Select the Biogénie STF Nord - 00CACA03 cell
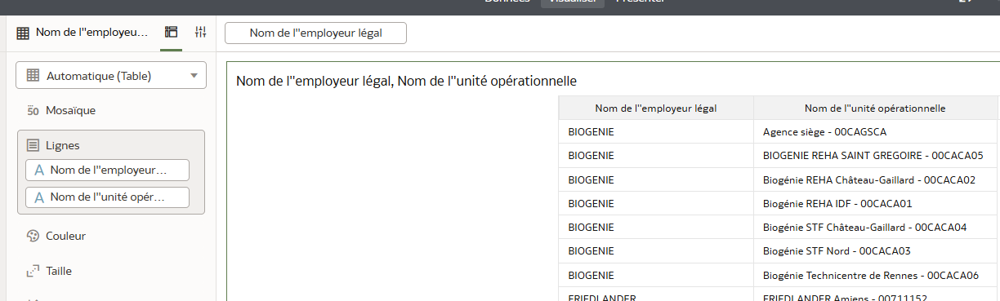Viewport: 1000px width, 301px height. (x=875, y=250)
